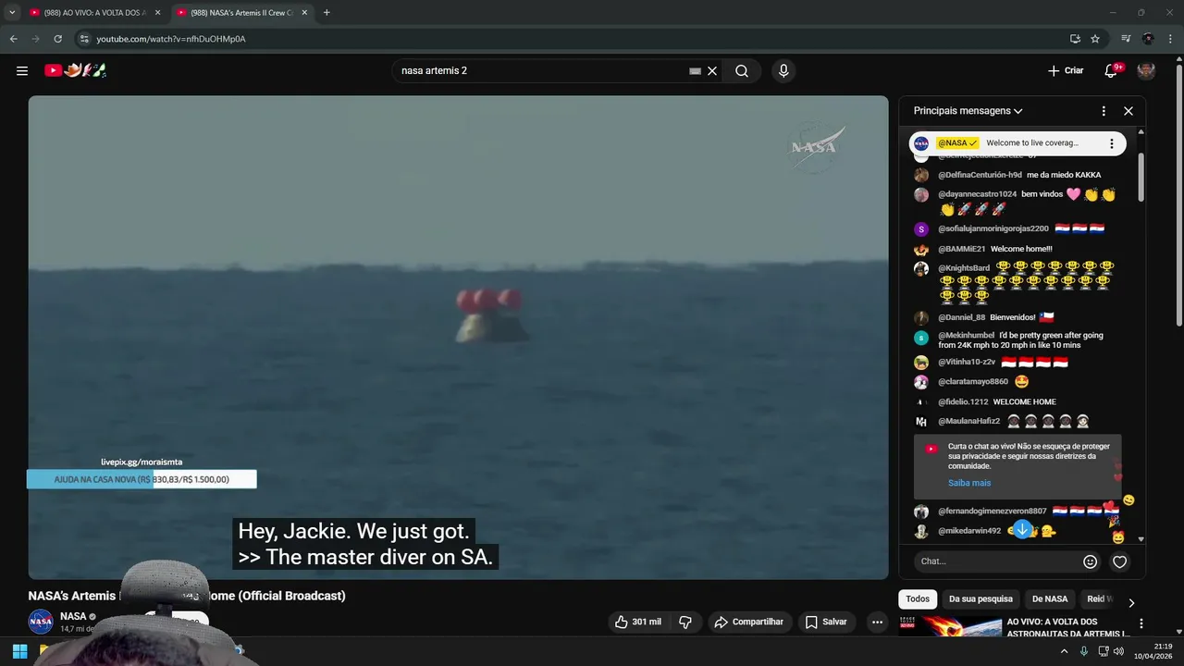Click the Compartilhar share button

click(x=748, y=622)
